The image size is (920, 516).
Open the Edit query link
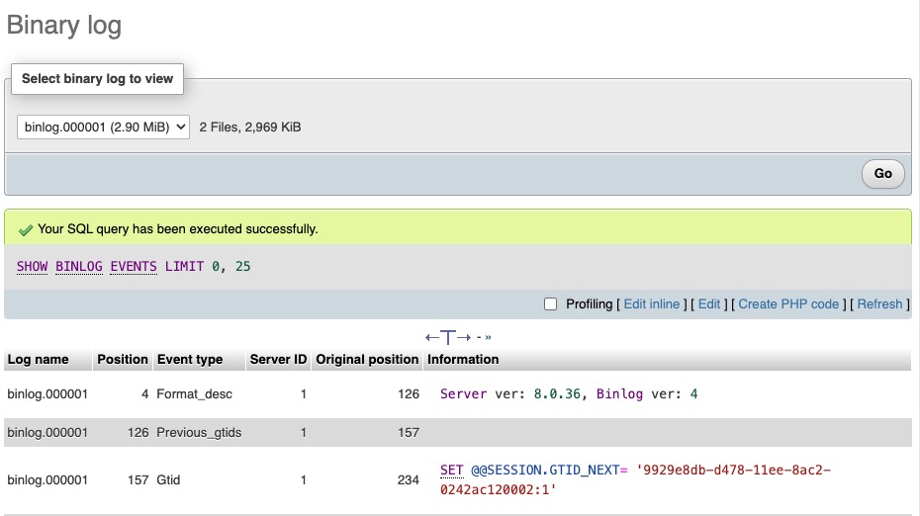(708, 303)
